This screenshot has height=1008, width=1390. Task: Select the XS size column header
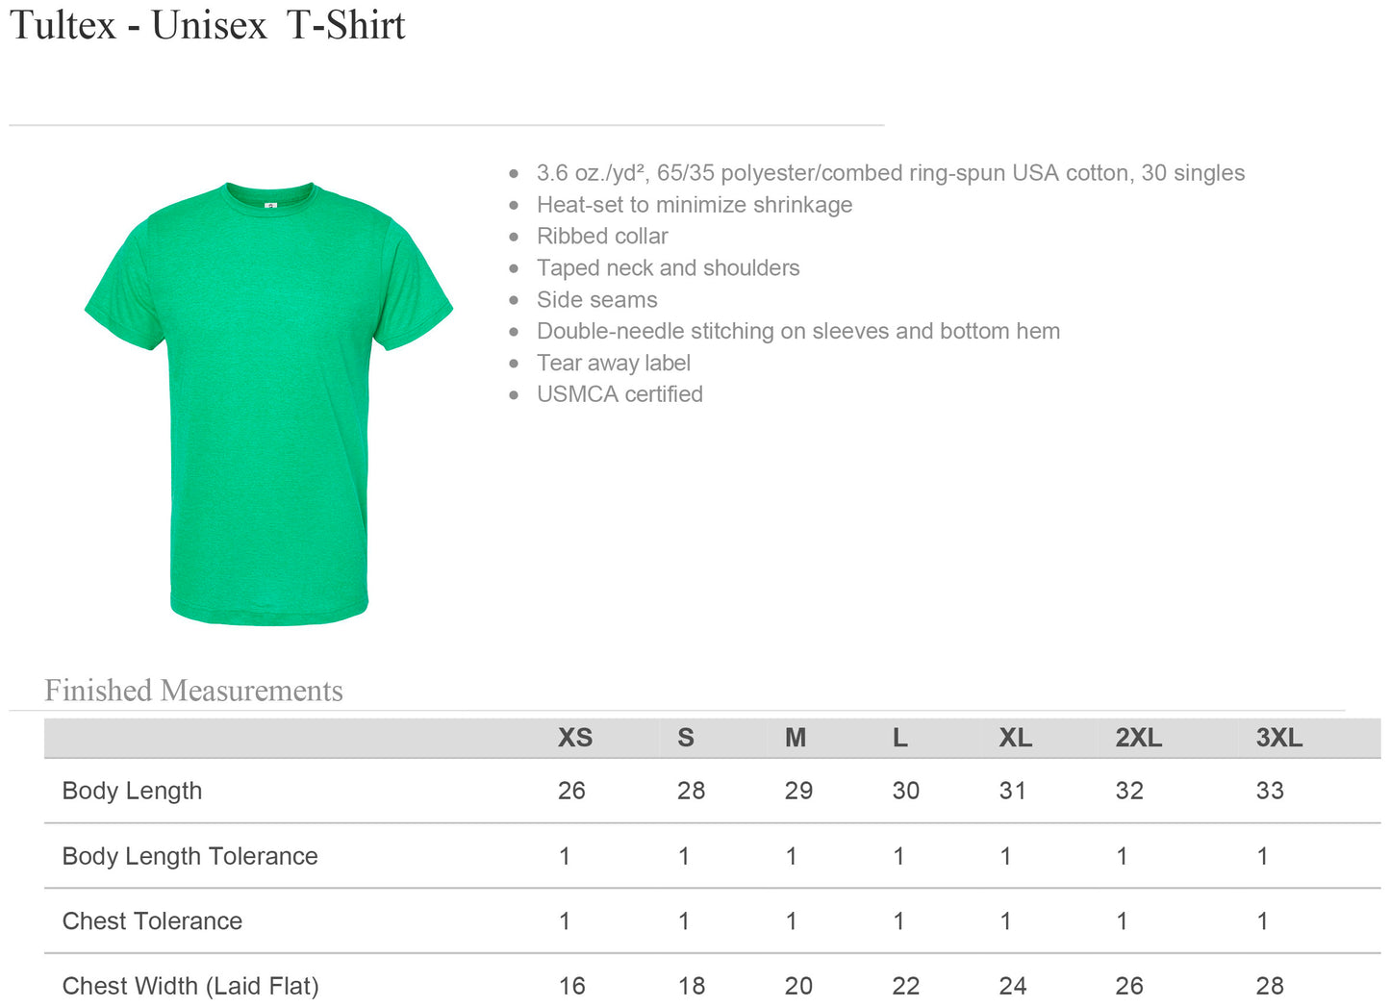coord(575,738)
